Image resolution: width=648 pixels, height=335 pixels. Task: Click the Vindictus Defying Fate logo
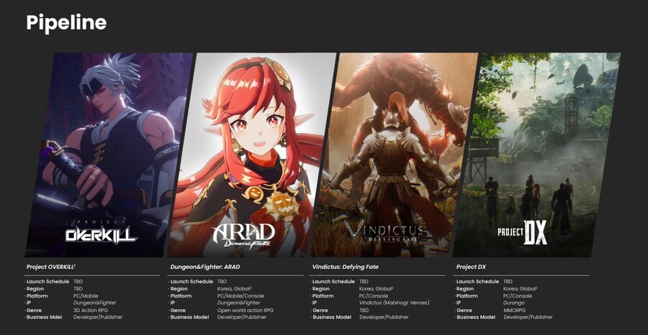pos(384,231)
